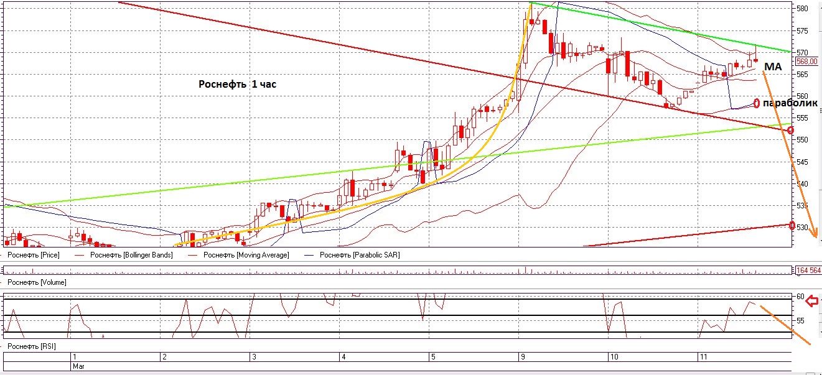Image resolution: width=822 pixels, height=375 pixels.
Task: Click the 60 level on RSI axis
Action: pyautogui.click(x=800, y=297)
